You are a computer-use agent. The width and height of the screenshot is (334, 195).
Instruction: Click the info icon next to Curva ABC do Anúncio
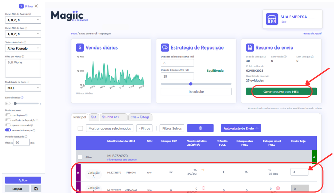[30, 14]
